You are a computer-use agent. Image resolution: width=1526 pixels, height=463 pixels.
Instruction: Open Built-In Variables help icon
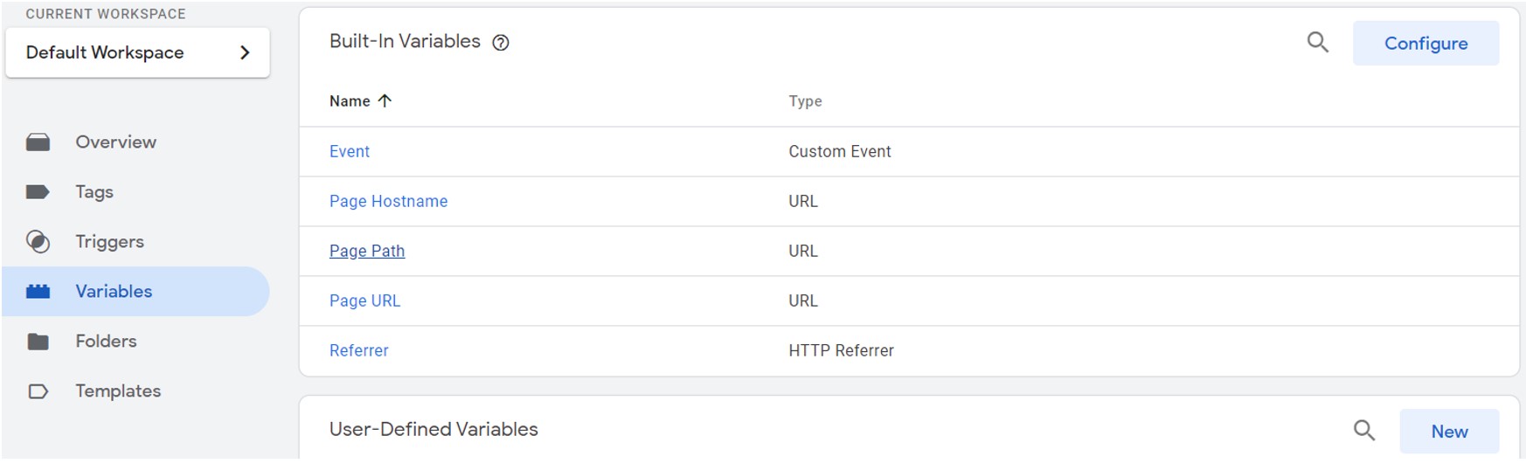(x=501, y=43)
